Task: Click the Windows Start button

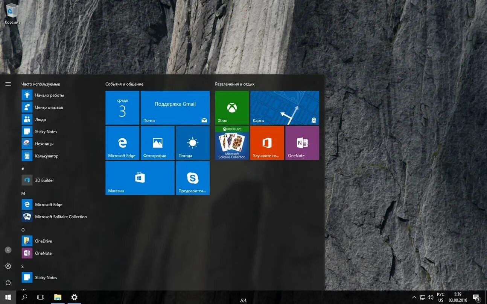Action: [x=8, y=297]
